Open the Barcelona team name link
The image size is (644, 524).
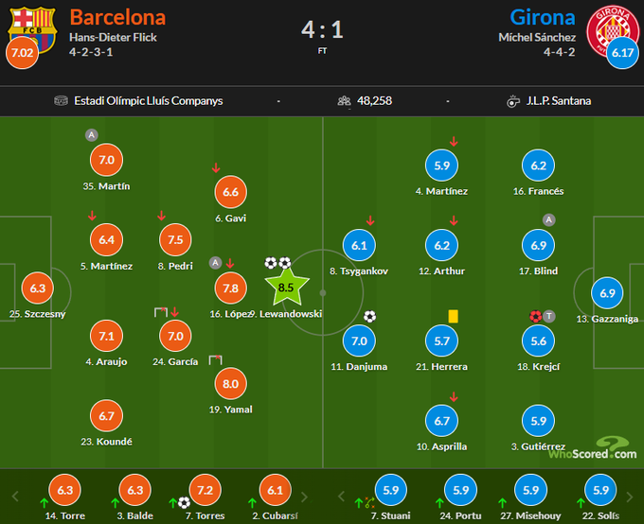click(117, 17)
